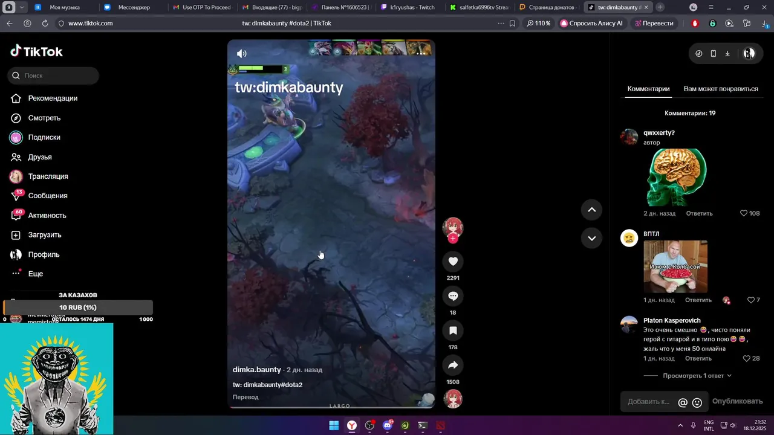The width and height of the screenshot is (774, 435).
Task: Show hidden system tray icons chevron
Action: pos(680,425)
